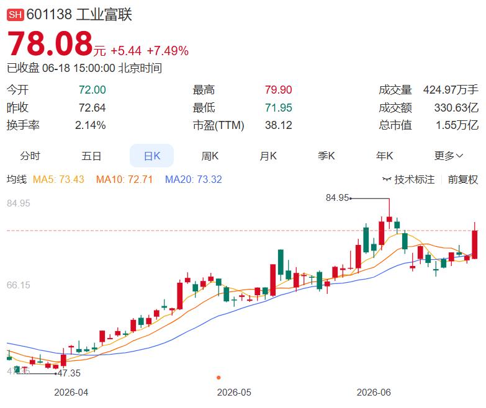Click the 换手率 value 2.14%
Viewport: 486px width, 408px height.
pyautogui.click(x=91, y=125)
